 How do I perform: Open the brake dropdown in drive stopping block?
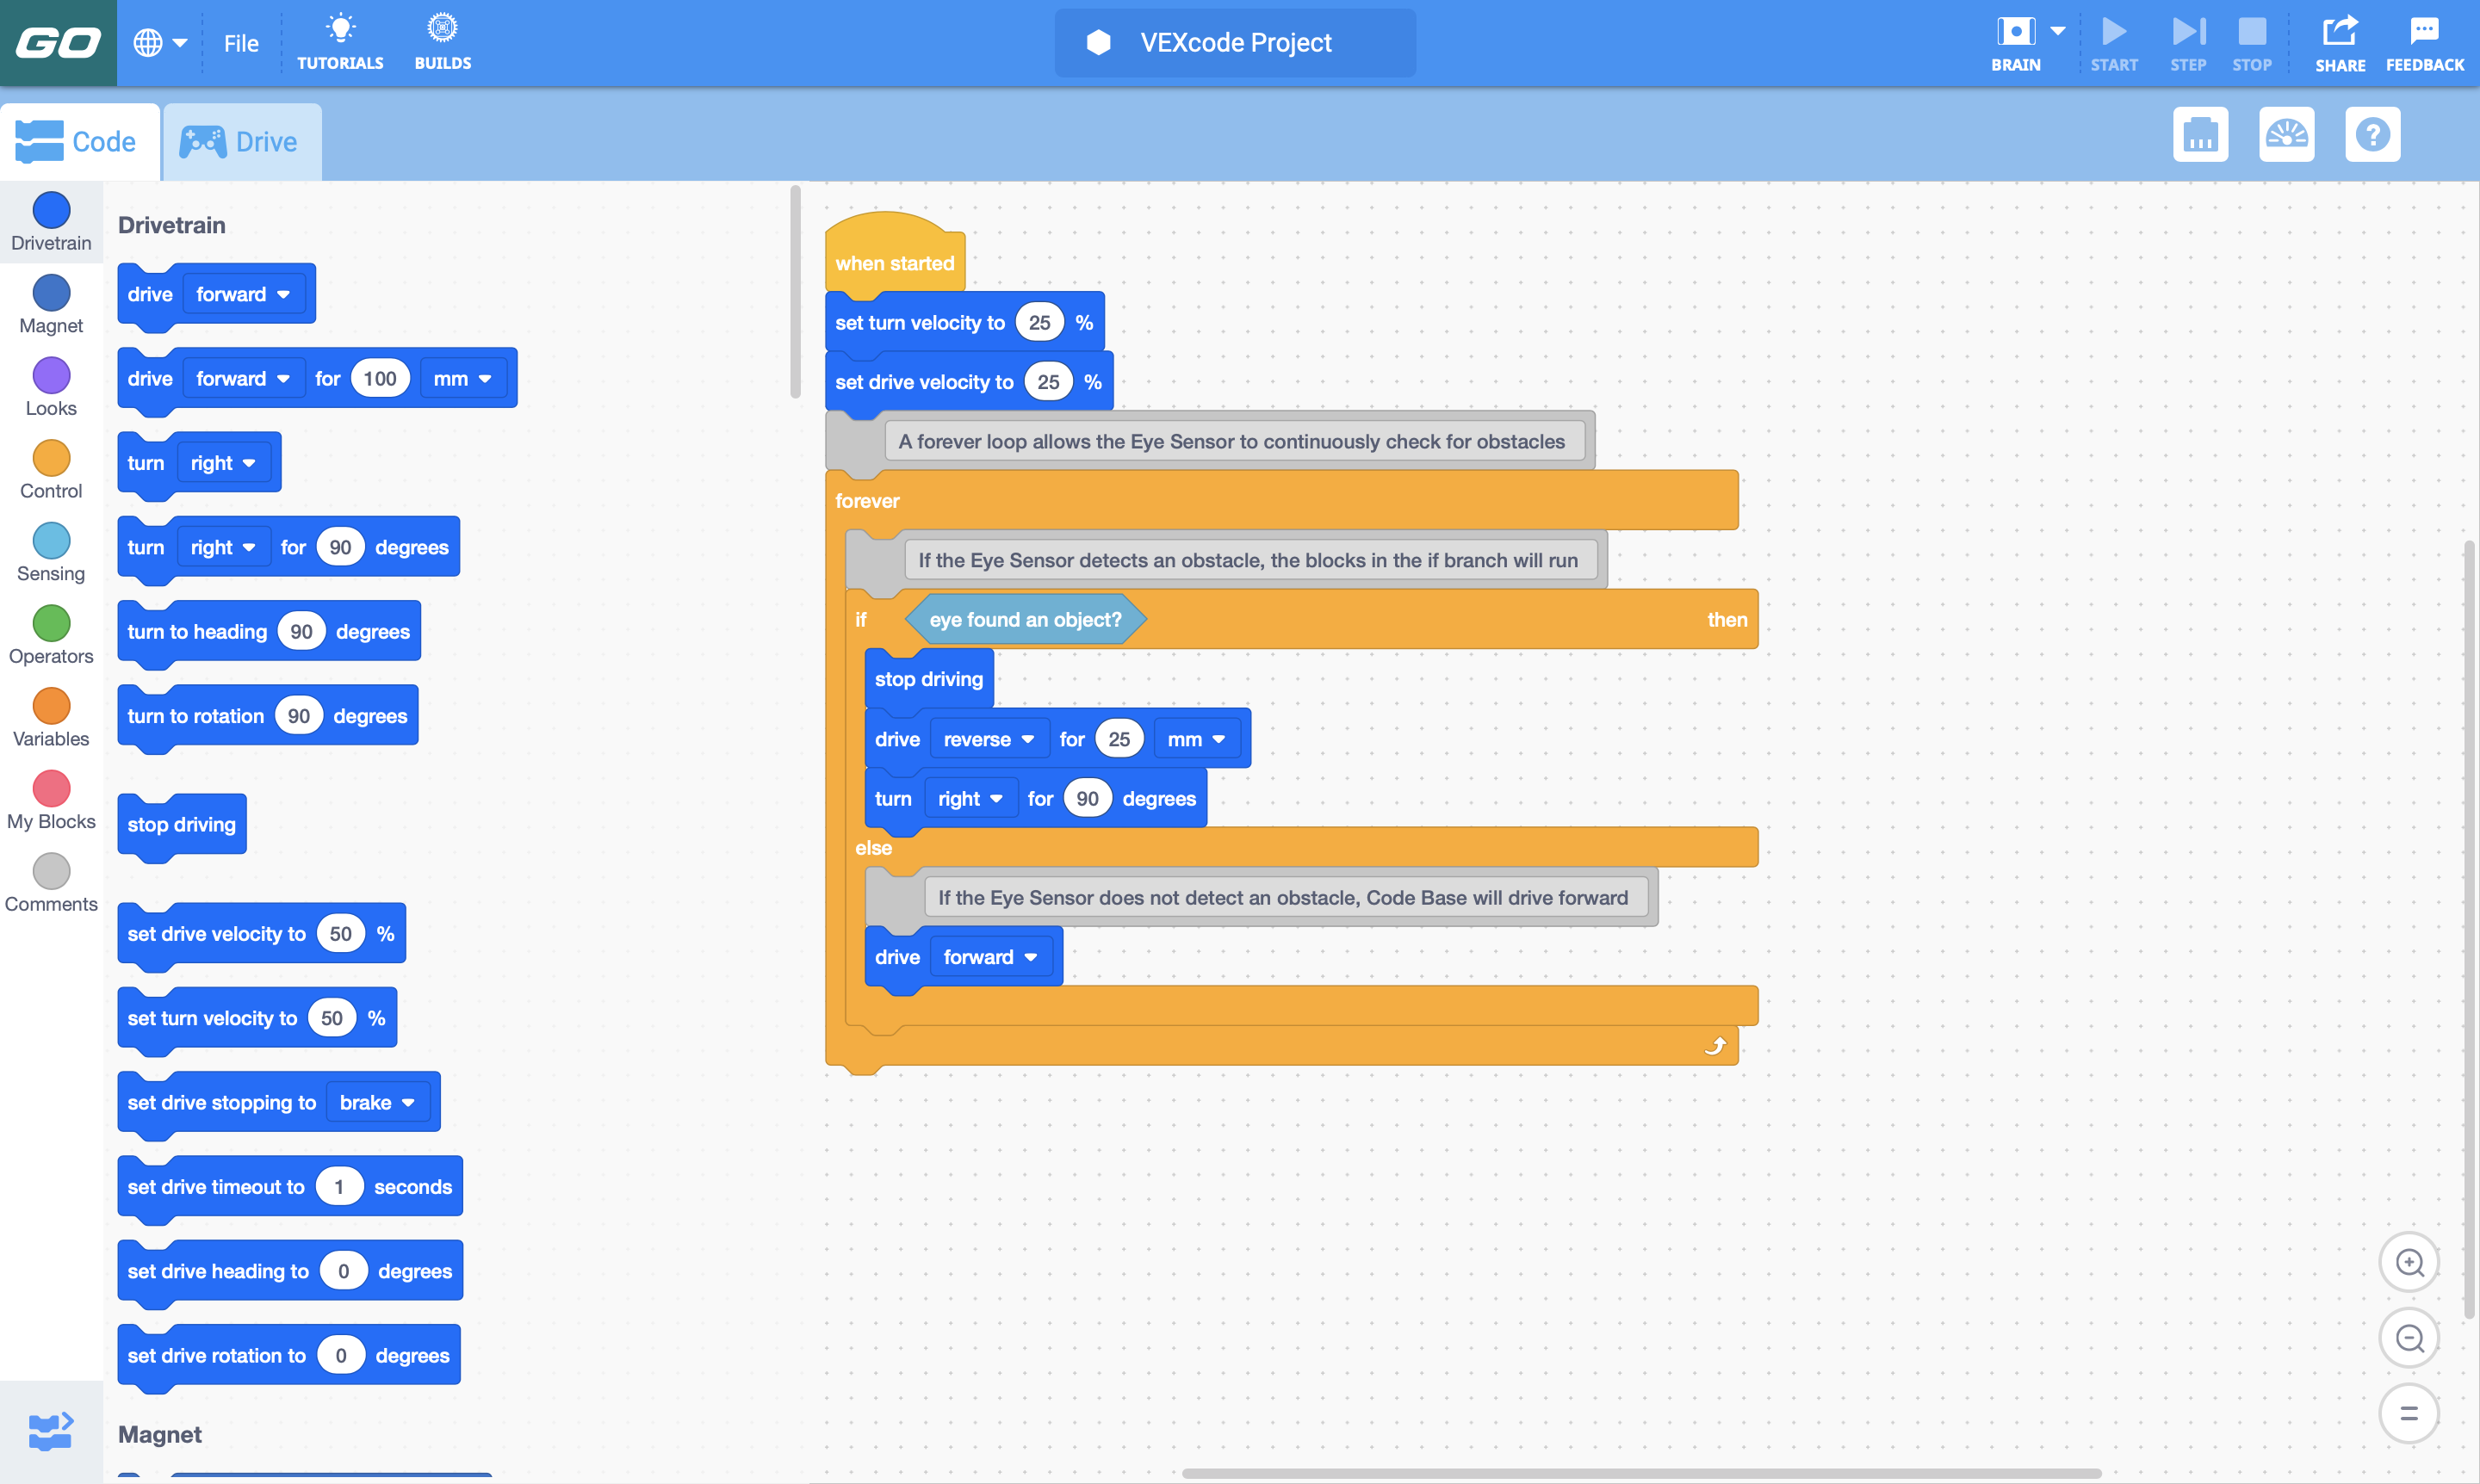376,1102
